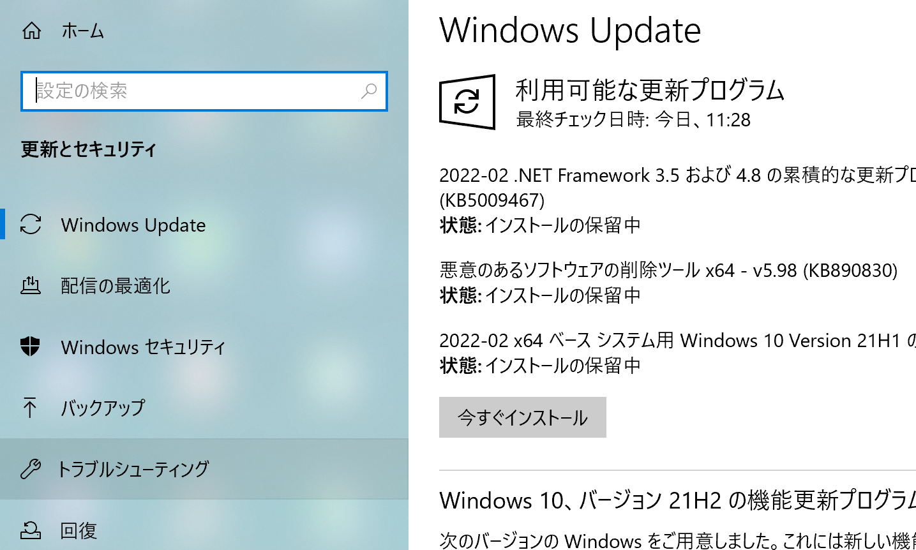Click the 配信の最適化 tray icon
Image resolution: width=916 pixels, height=550 pixels.
click(31, 285)
